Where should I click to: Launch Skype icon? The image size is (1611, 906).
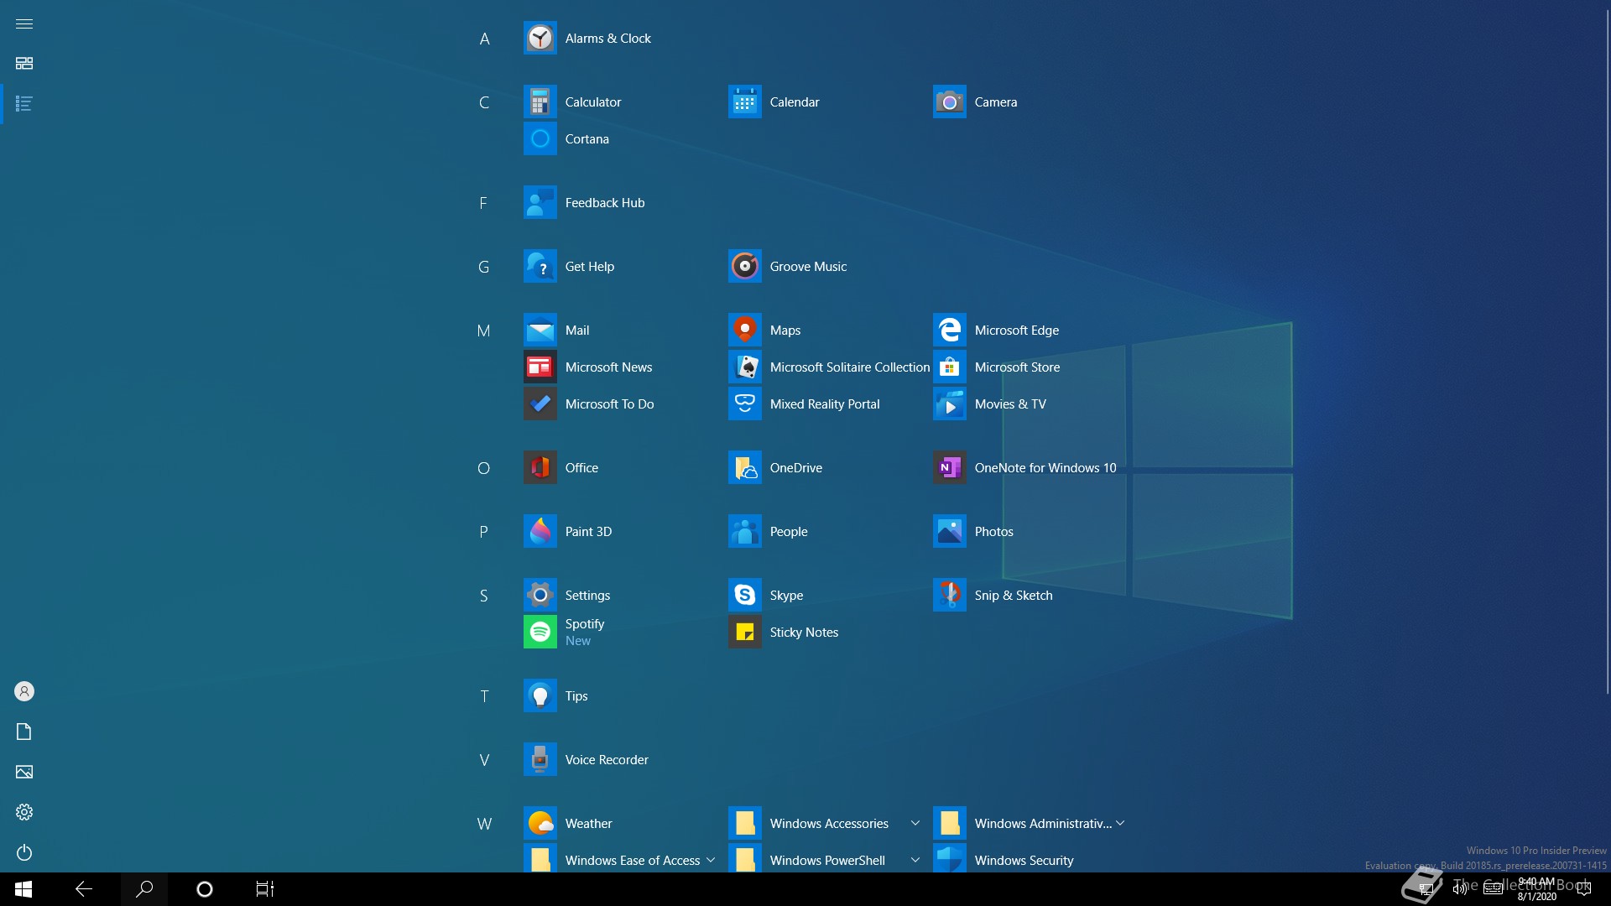744,595
